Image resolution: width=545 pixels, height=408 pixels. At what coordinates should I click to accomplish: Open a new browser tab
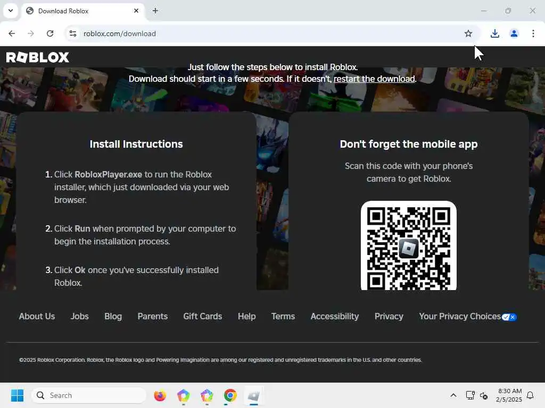(155, 11)
